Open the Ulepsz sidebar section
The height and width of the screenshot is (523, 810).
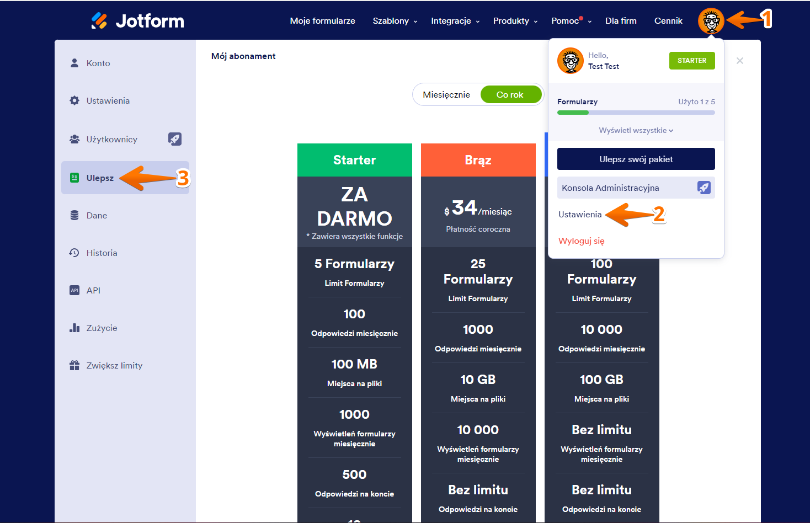click(x=125, y=178)
